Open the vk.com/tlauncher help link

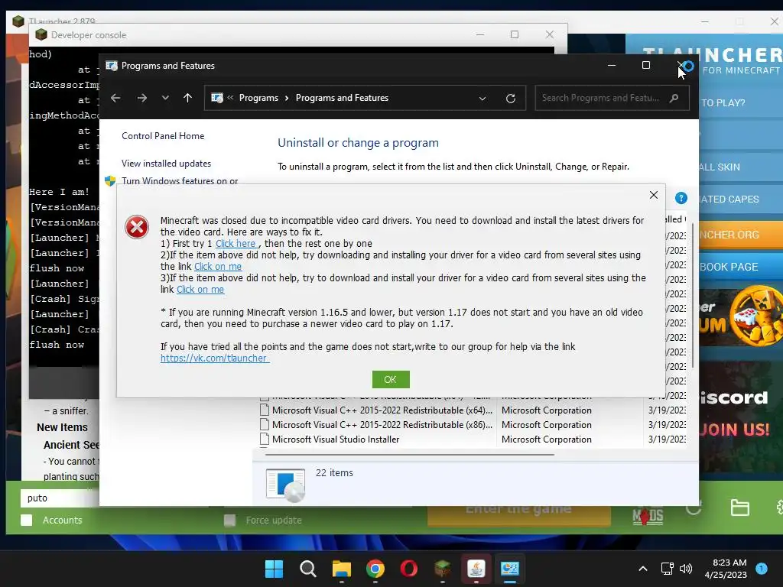pyautogui.click(x=215, y=358)
